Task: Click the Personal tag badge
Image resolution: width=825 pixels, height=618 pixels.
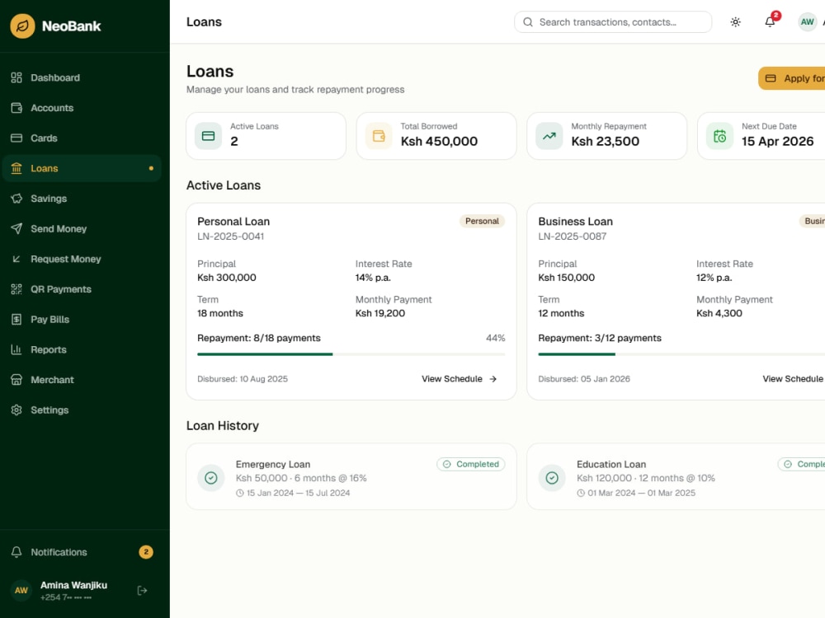Action: coord(482,221)
